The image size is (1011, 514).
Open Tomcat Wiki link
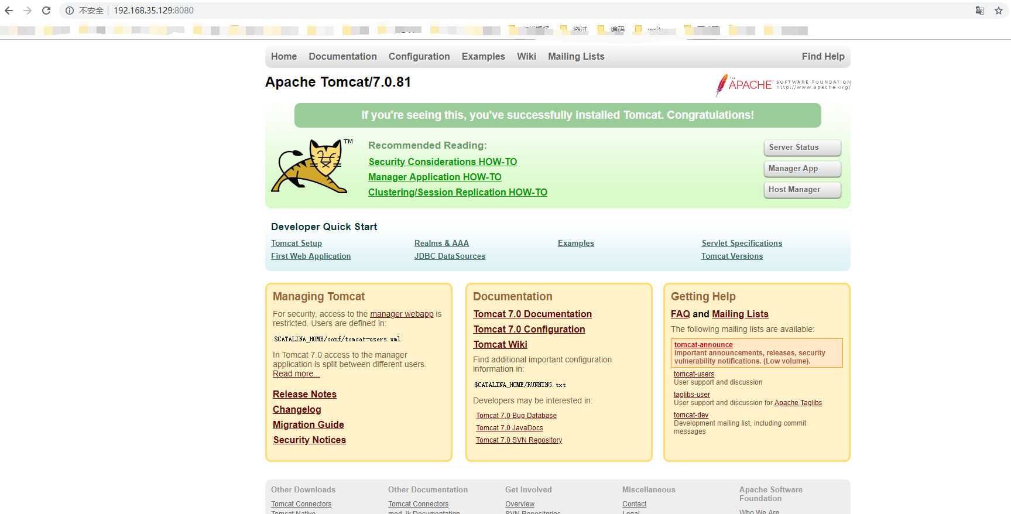pyautogui.click(x=500, y=344)
